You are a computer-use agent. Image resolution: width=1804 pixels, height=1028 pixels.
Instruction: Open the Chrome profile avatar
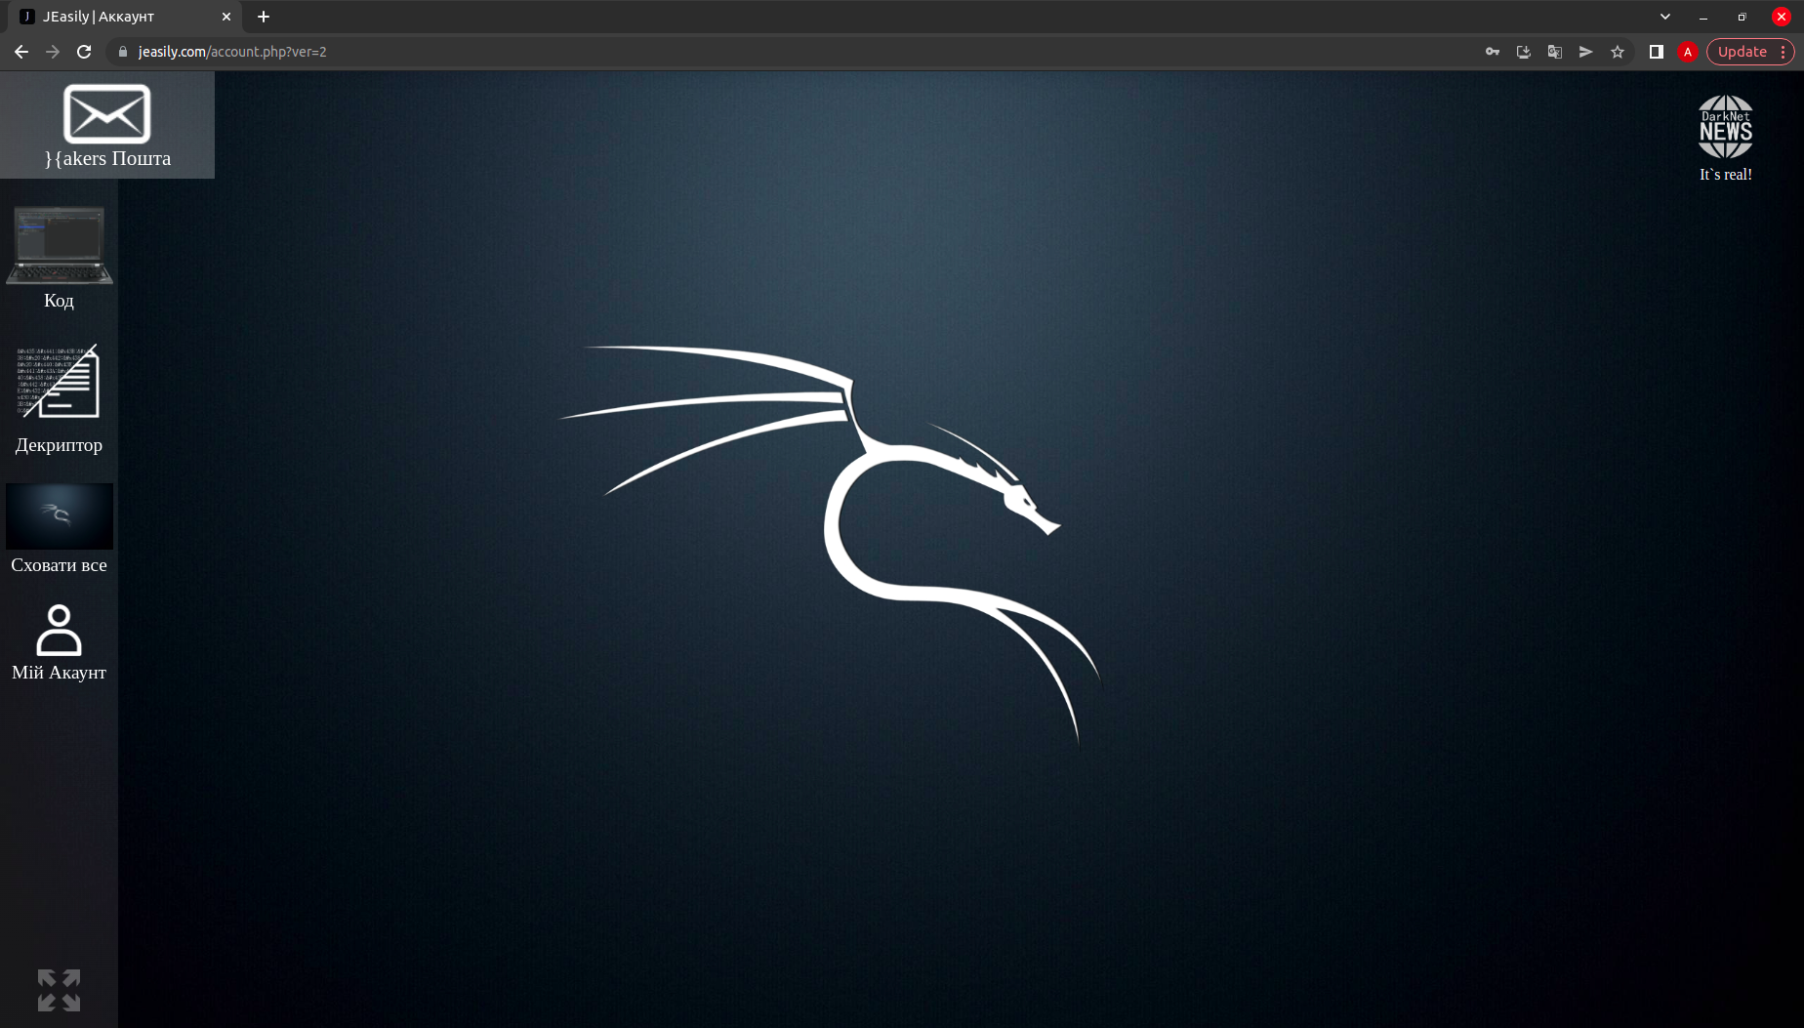click(1688, 52)
